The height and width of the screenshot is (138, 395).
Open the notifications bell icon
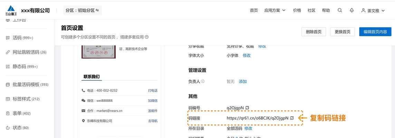352,10
